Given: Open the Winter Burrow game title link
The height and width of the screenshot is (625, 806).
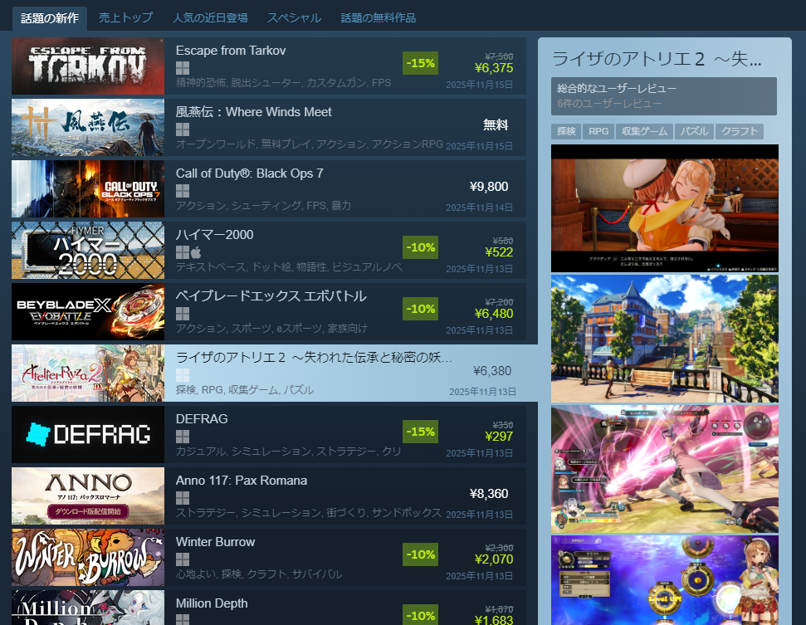Looking at the screenshot, I should tap(215, 542).
